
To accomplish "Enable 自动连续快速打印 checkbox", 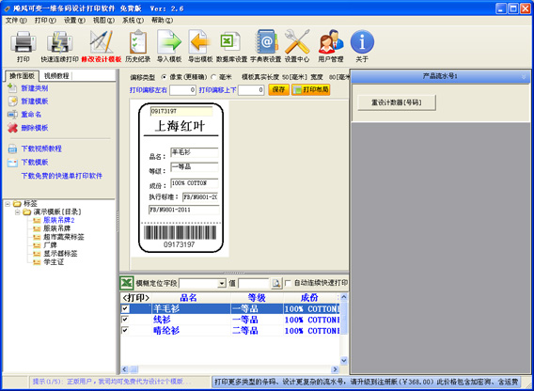I will [288, 283].
